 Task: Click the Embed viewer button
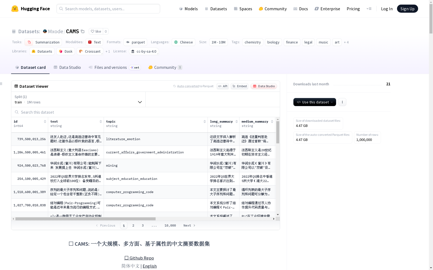pyautogui.click(x=240, y=86)
